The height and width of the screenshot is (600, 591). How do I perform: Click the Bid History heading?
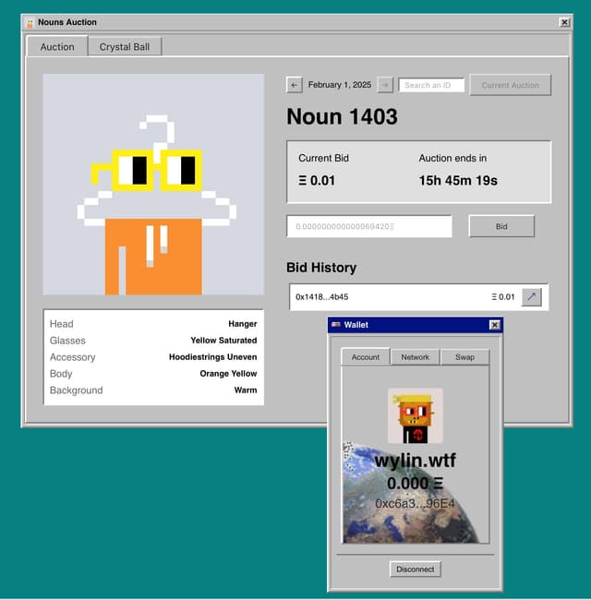[x=321, y=268]
